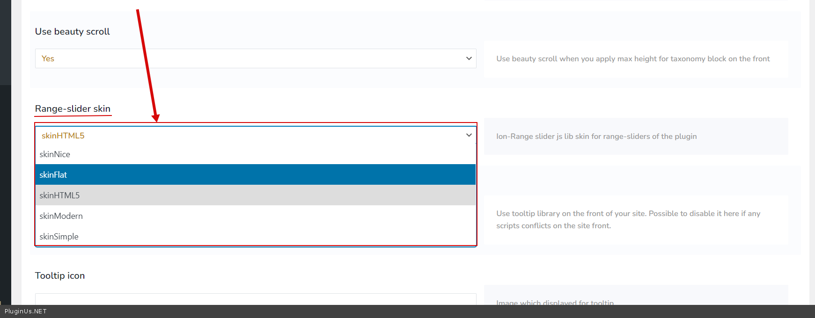Click the Tooltip icon input field
The width and height of the screenshot is (815, 318).
click(255, 299)
